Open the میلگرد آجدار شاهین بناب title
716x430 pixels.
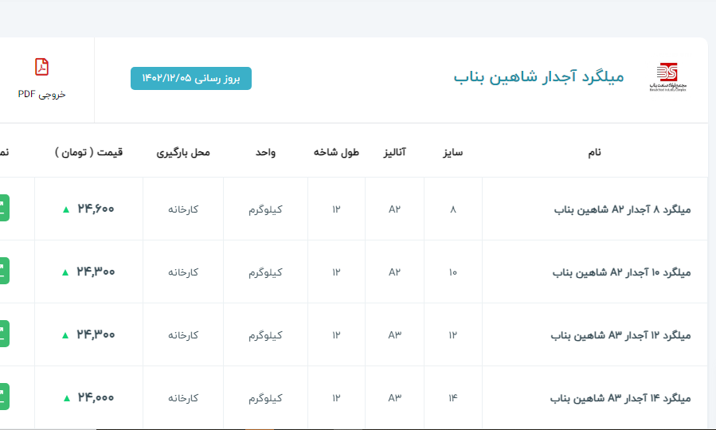click(538, 77)
